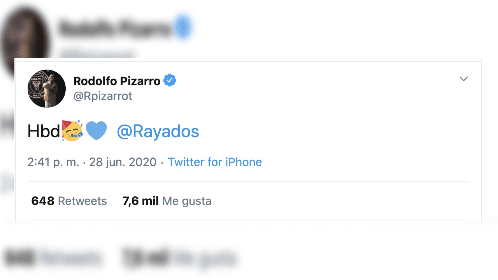The width and height of the screenshot is (498, 280).
Task: Click the @Rpizarrot handle
Action: coord(103,96)
